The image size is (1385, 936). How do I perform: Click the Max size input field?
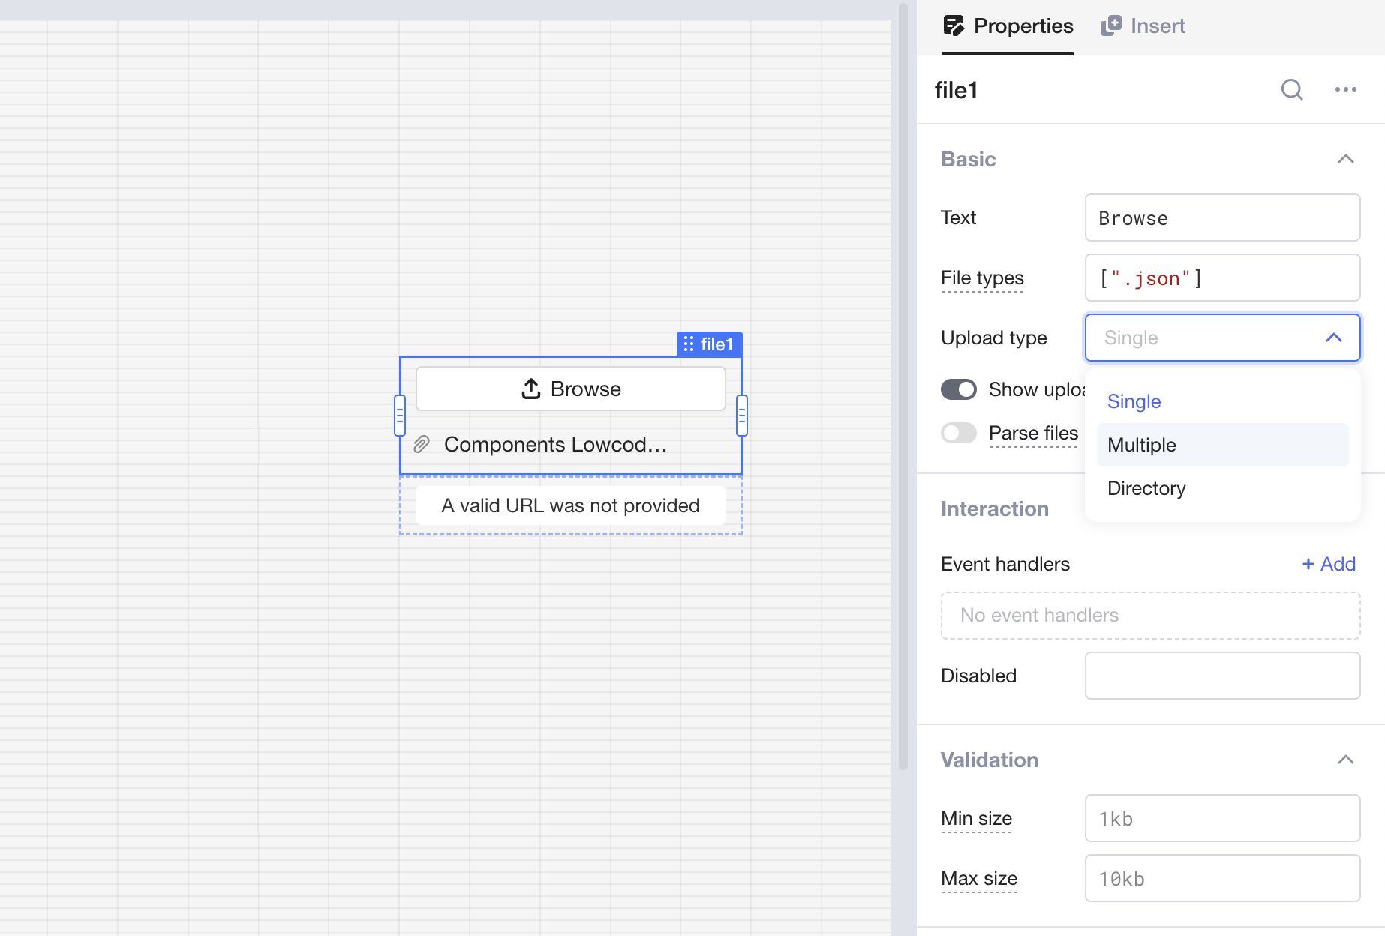pyautogui.click(x=1222, y=878)
